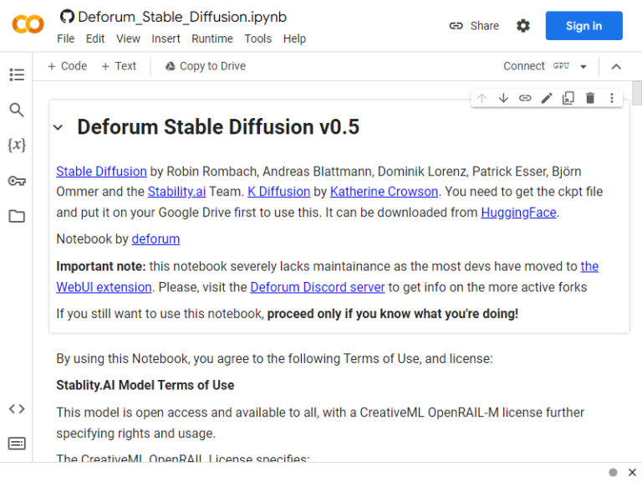Open the secrets key panel
Image resolution: width=642 pixels, height=482 pixels.
[17, 181]
